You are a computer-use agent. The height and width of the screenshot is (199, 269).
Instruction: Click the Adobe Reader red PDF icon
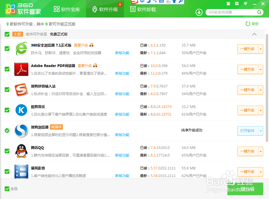(x=21, y=69)
